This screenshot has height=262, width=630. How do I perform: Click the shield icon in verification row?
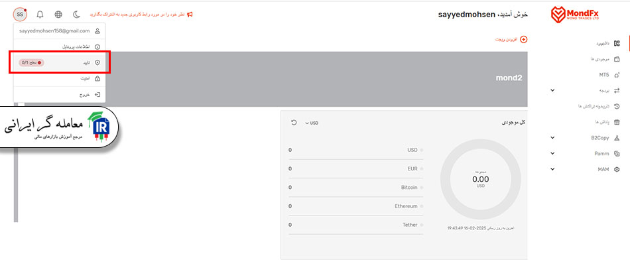point(97,63)
